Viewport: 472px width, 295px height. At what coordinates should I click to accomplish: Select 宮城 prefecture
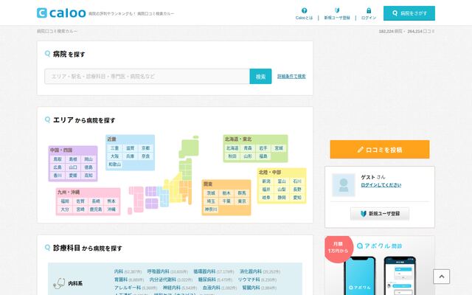click(279, 148)
